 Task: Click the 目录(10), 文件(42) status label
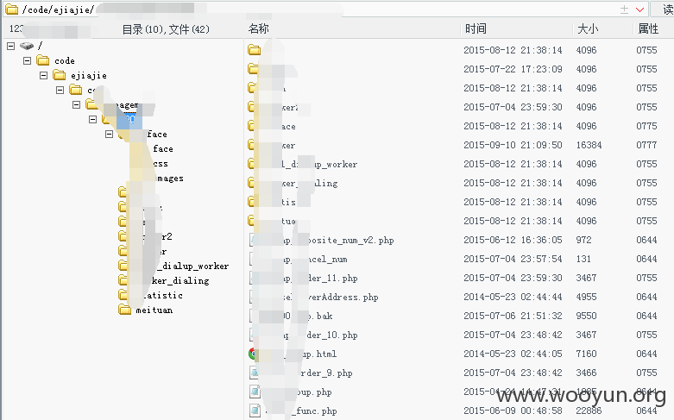(166, 29)
